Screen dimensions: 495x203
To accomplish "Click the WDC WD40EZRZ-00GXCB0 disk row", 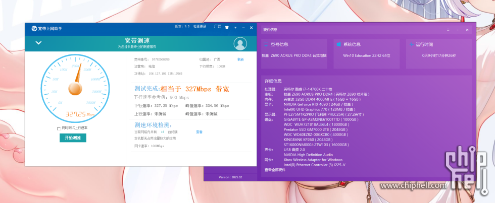I will 316,134.
